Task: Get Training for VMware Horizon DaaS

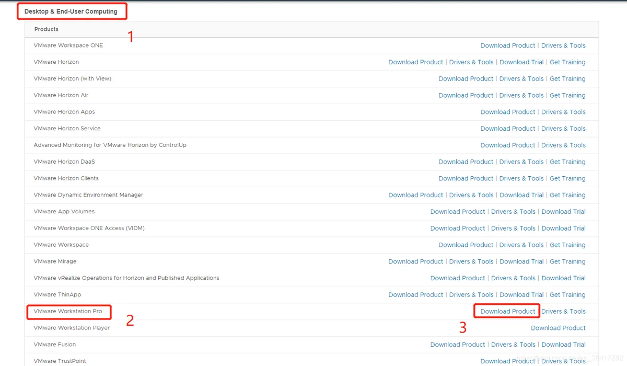Action: tap(567, 162)
